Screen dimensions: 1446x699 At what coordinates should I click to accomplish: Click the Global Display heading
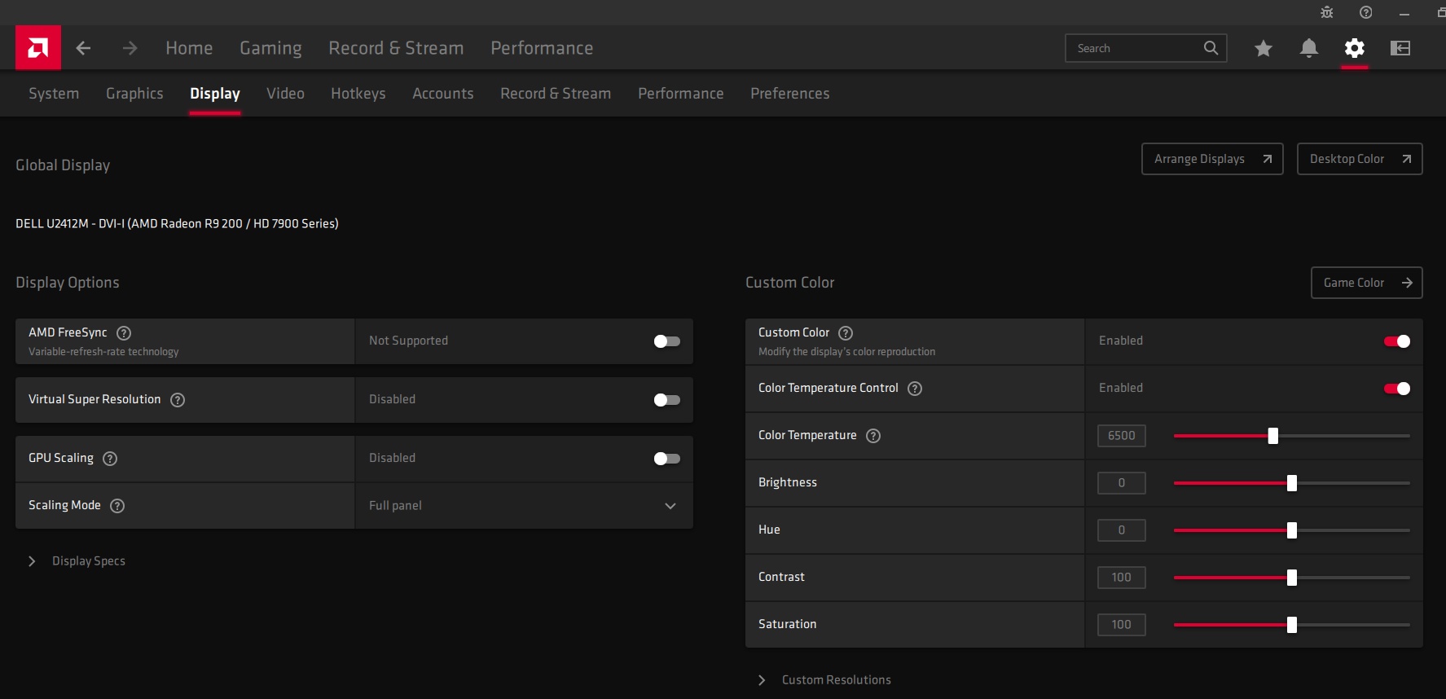[x=63, y=165]
